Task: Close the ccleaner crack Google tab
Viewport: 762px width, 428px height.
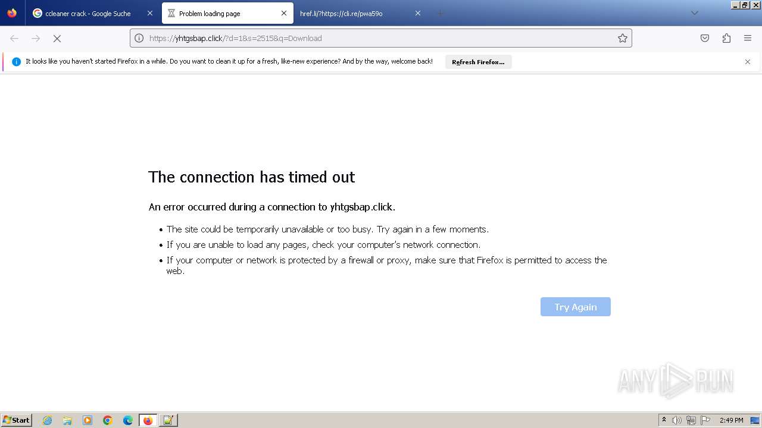Action: click(150, 13)
